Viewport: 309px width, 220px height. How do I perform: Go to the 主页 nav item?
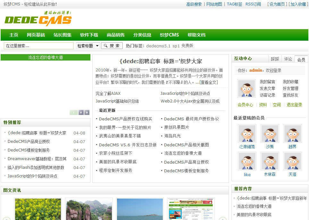(x=14, y=35)
